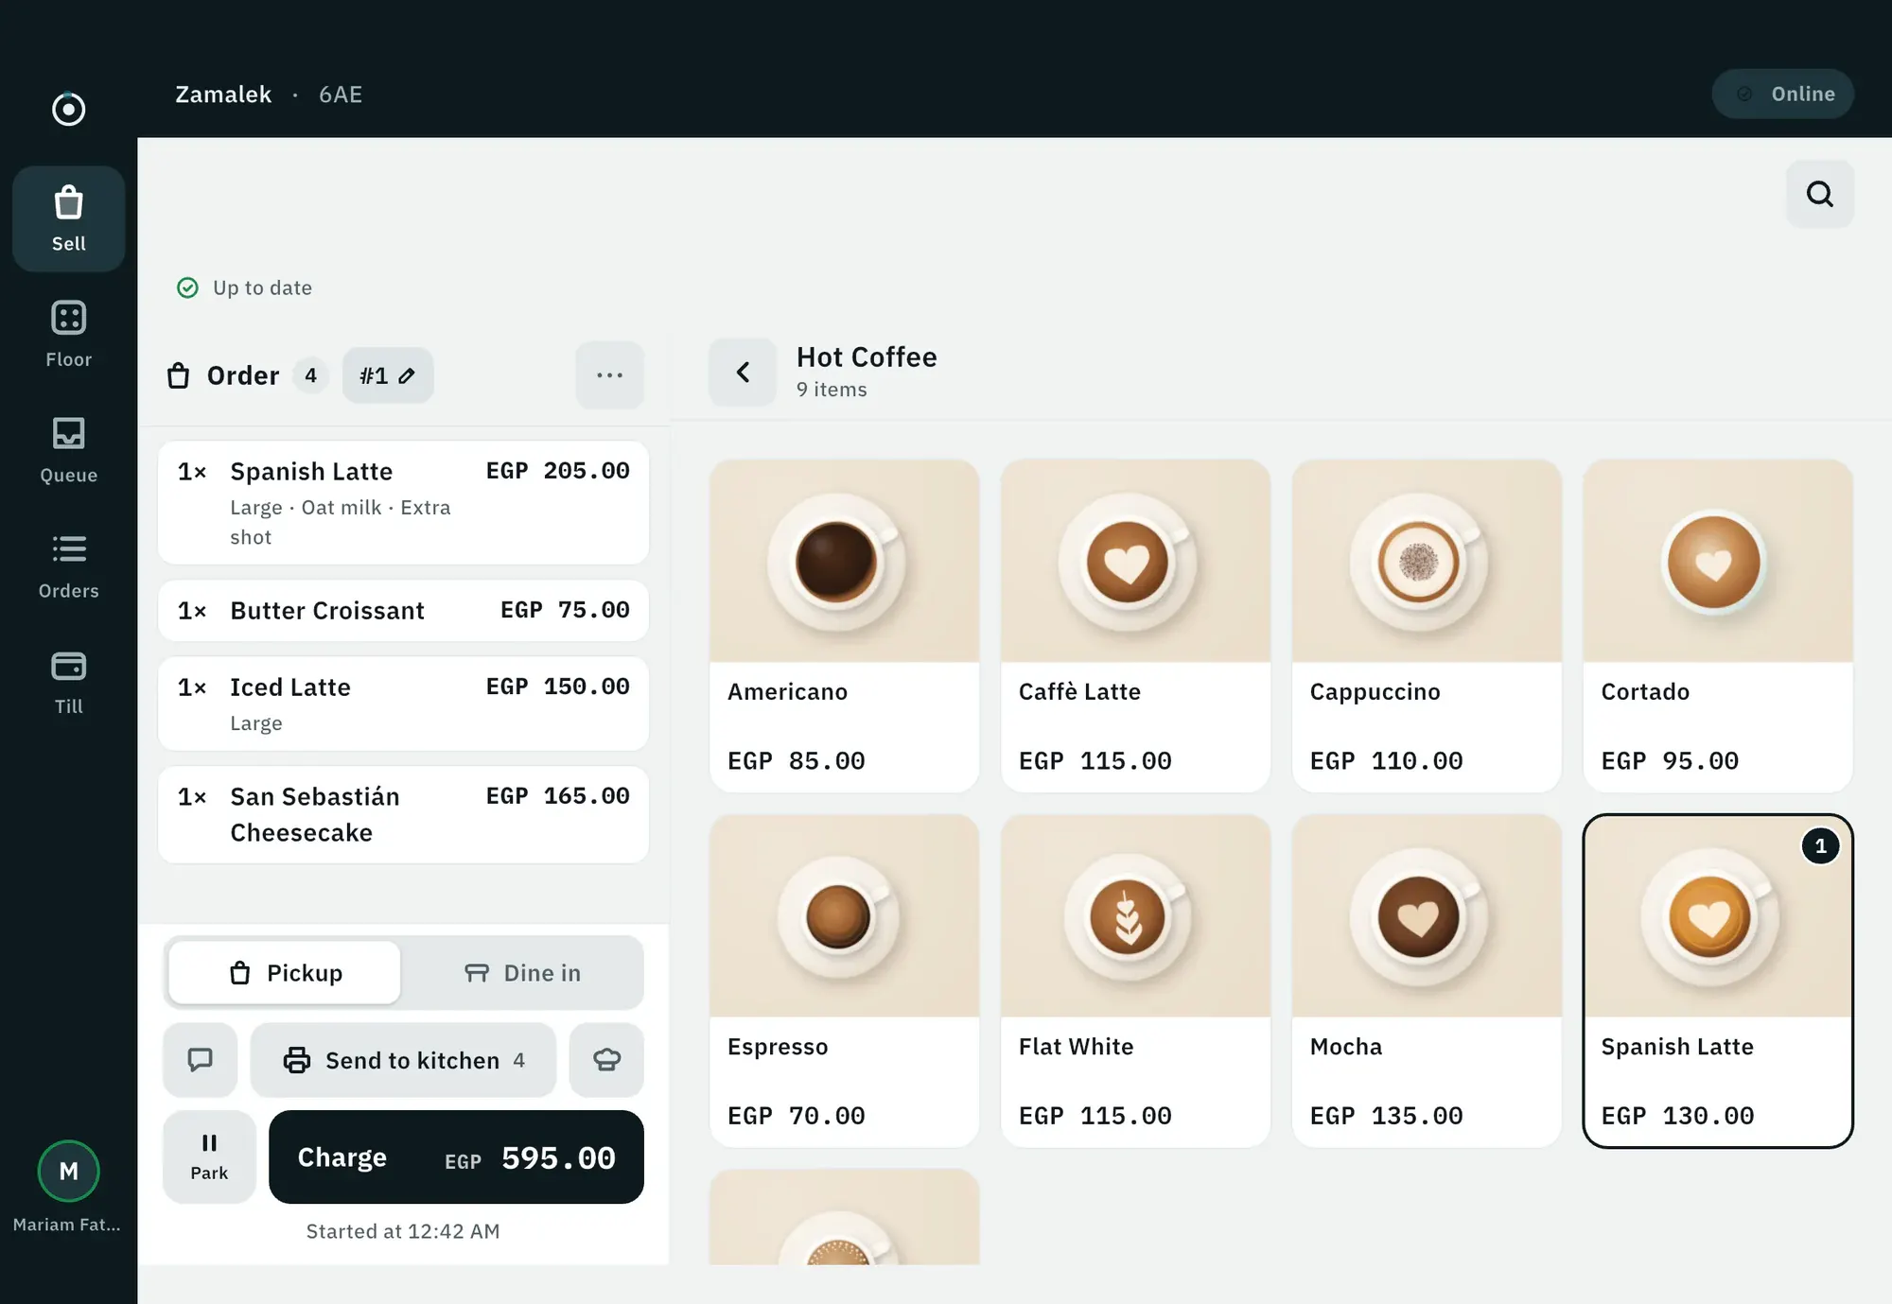The image size is (1892, 1304).
Task: Click the app logo icon
Action: [68, 109]
